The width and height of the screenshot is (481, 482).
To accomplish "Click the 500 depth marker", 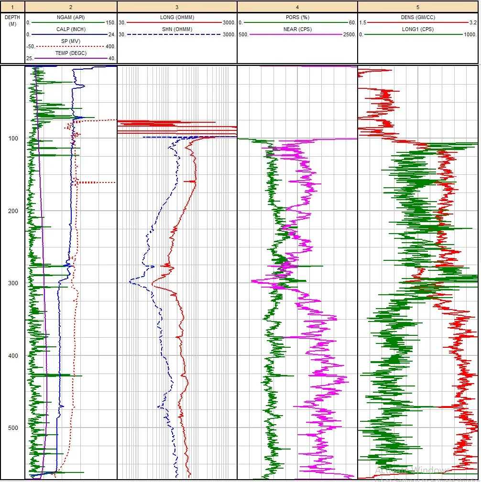I will pyautogui.click(x=13, y=428).
